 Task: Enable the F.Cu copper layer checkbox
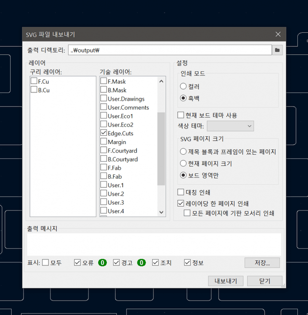click(x=34, y=81)
